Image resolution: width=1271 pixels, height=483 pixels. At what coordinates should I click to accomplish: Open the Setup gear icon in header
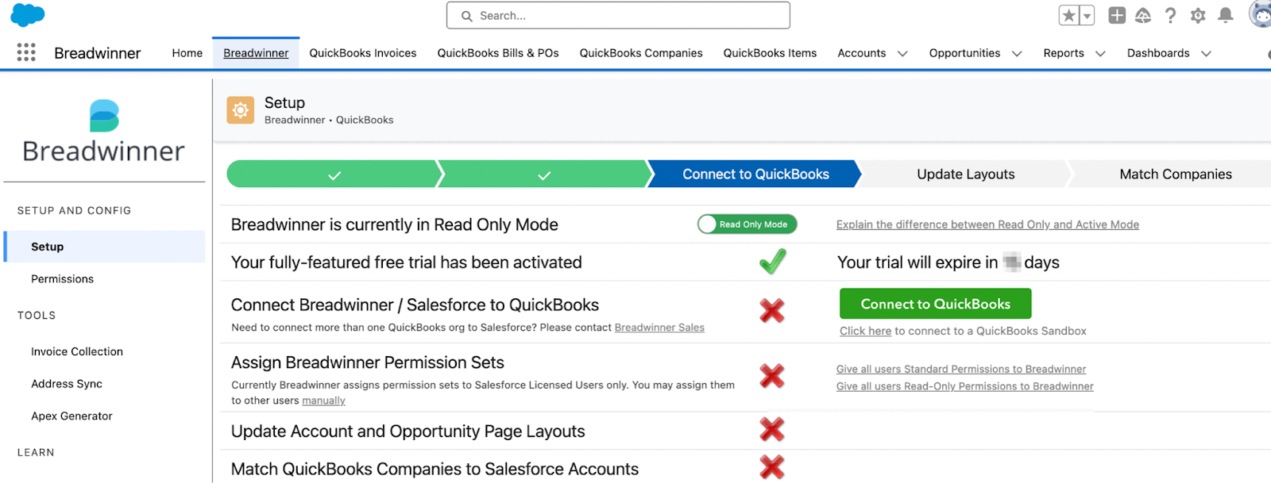click(1198, 15)
